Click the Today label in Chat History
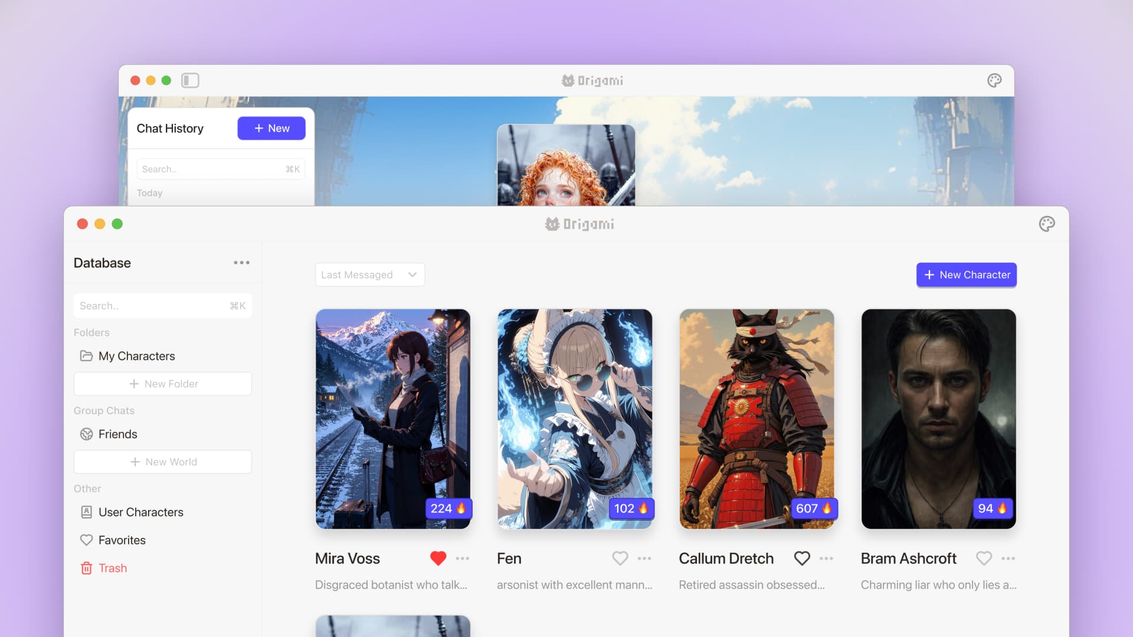 149,193
